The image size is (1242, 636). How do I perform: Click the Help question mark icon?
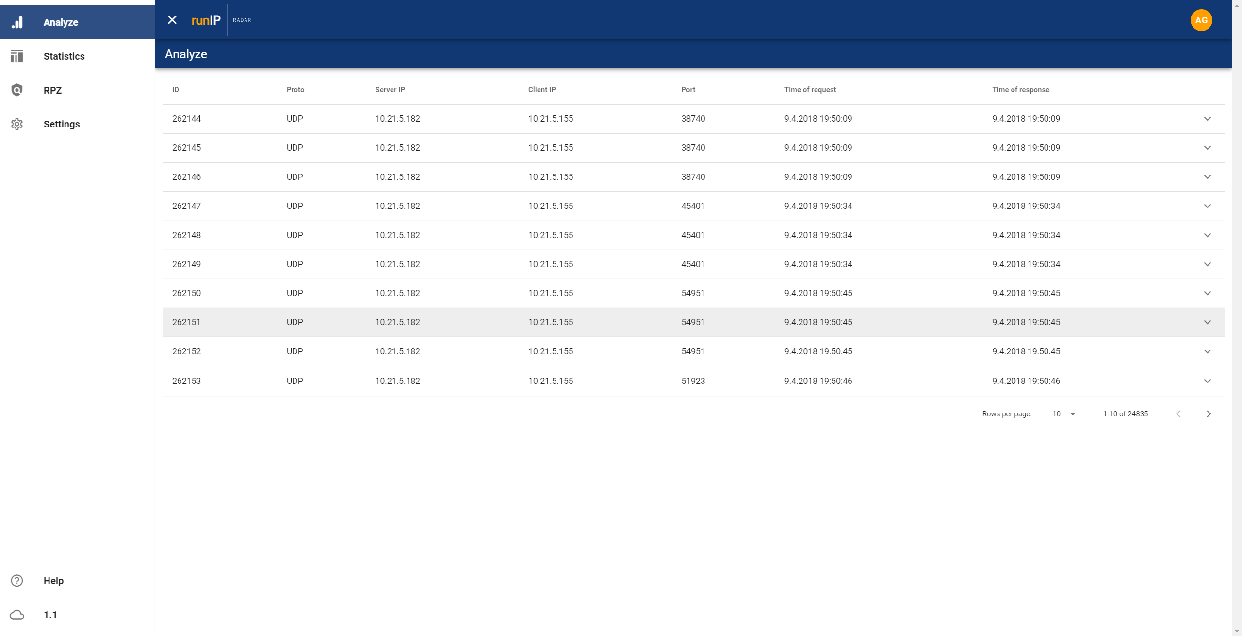[17, 581]
